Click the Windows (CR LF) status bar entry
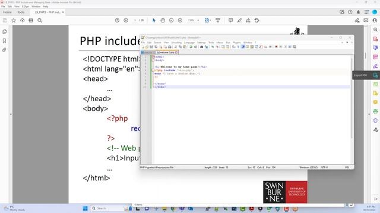 point(308,167)
